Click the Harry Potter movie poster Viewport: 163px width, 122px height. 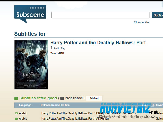(31, 65)
